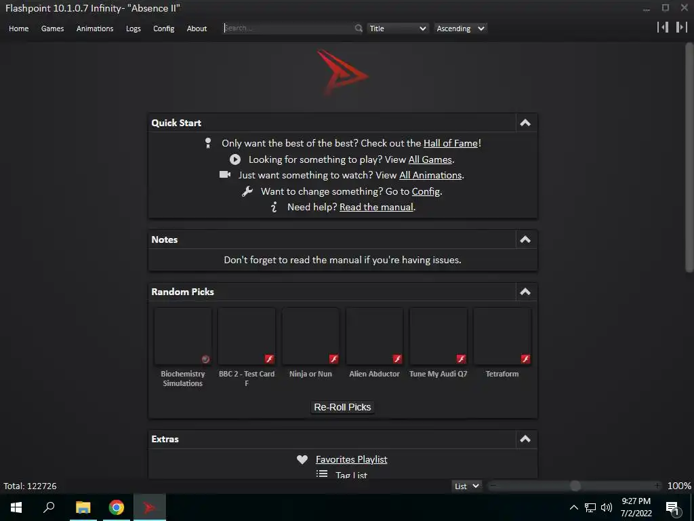Click Flash badge on Ninja or Nun thumbnail
The height and width of the screenshot is (521, 694).
[333, 359]
